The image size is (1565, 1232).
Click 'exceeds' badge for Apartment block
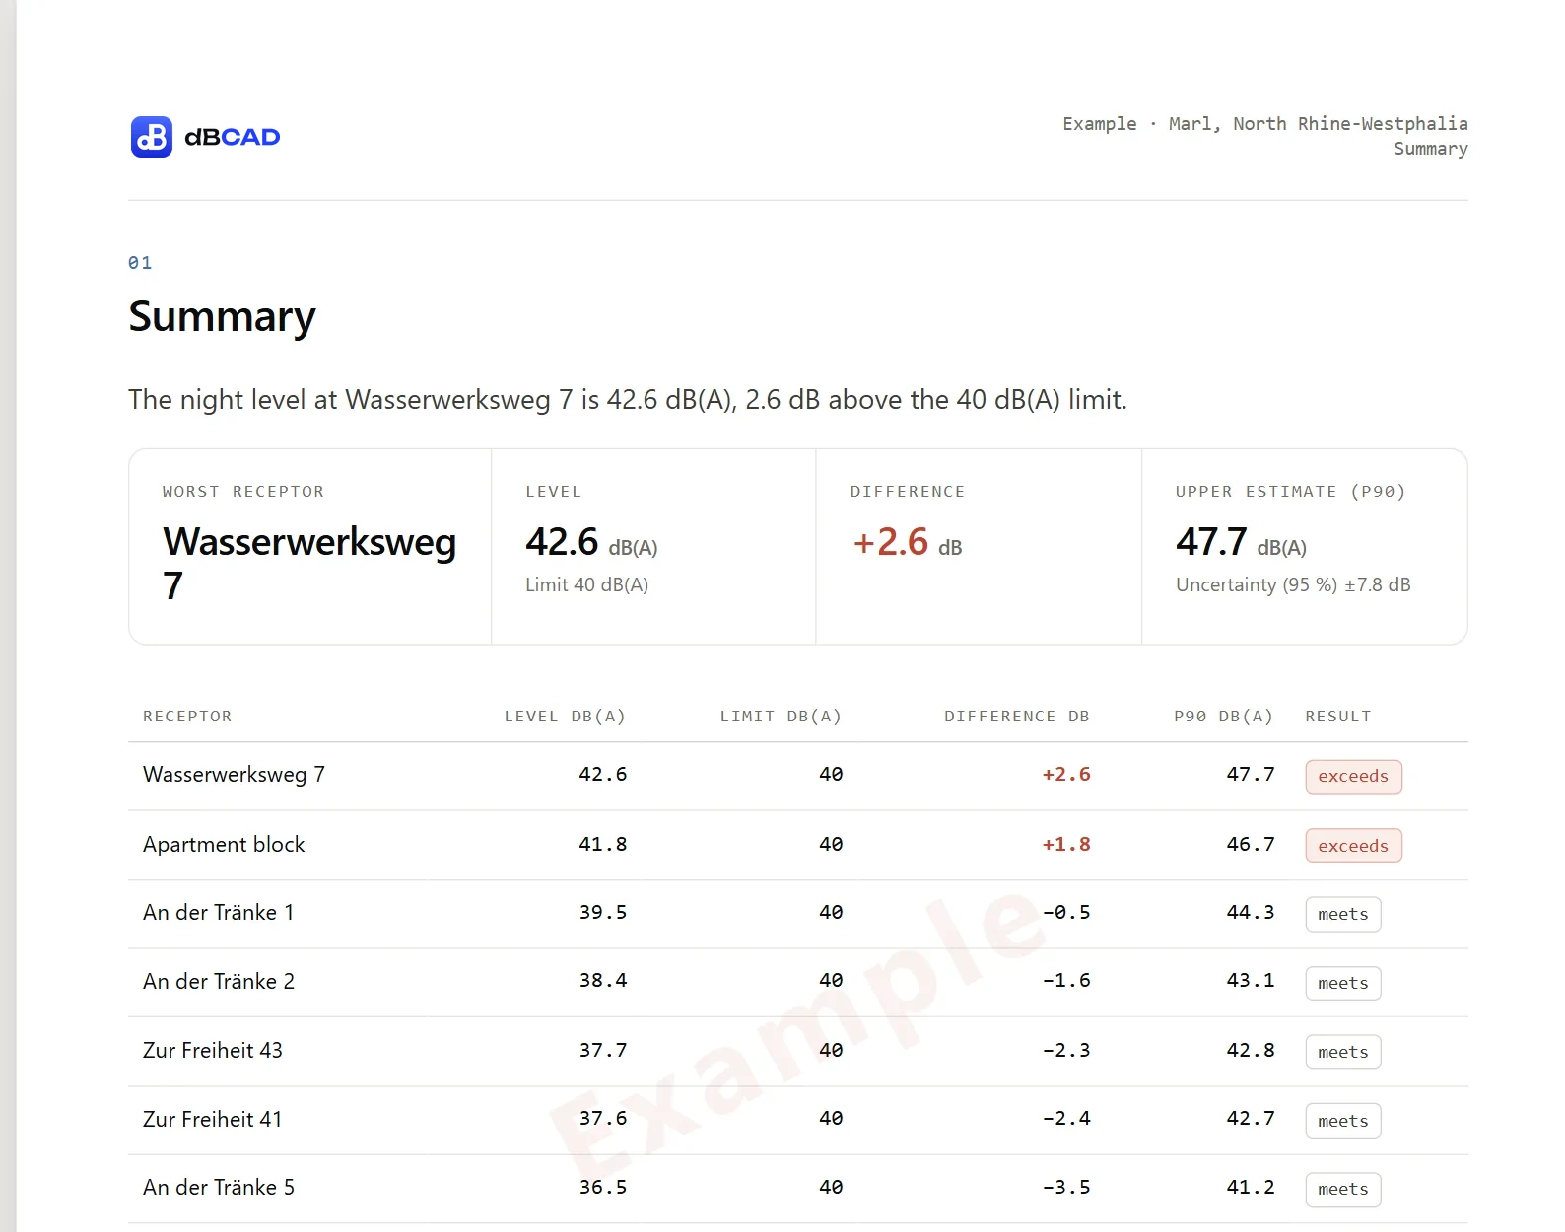[1353, 846]
